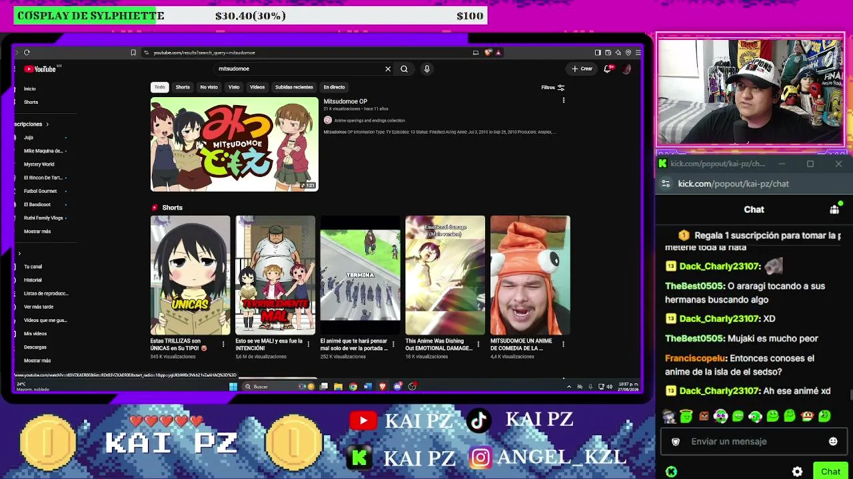Go to the YouTube home logo
853x479 pixels.
point(41,69)
